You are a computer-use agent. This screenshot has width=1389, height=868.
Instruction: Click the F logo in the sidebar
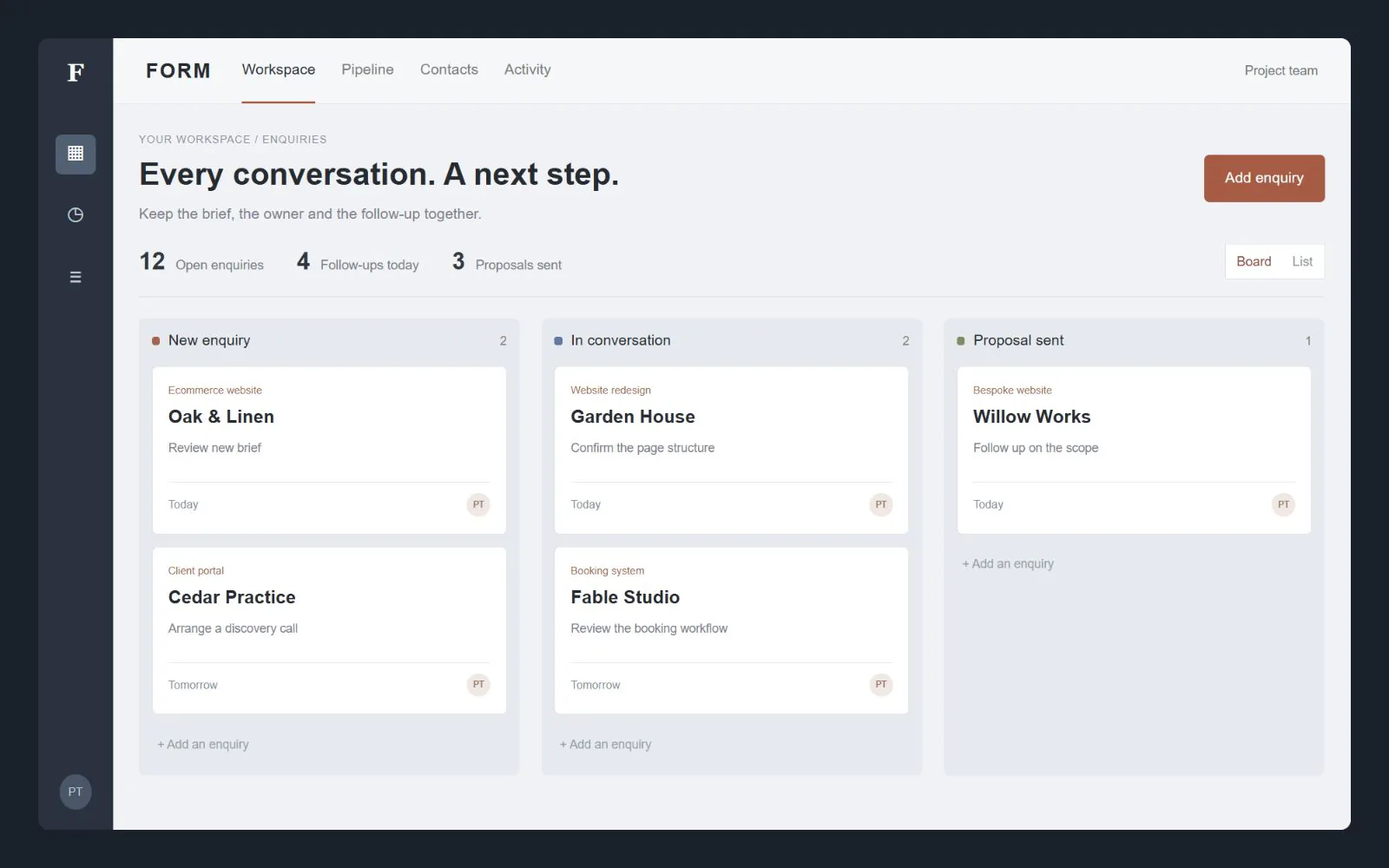point(76,72)
